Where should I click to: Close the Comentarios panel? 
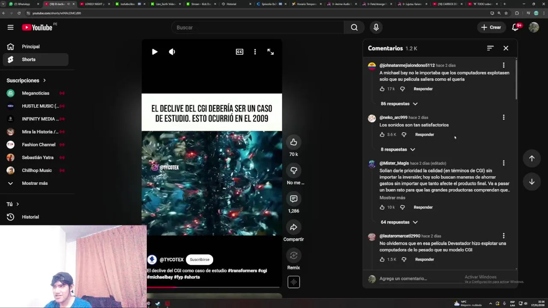point(506,48)
